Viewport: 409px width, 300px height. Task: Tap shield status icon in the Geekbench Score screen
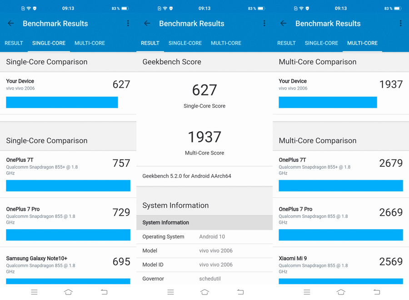pyautogui.click(x=171, y=8)
